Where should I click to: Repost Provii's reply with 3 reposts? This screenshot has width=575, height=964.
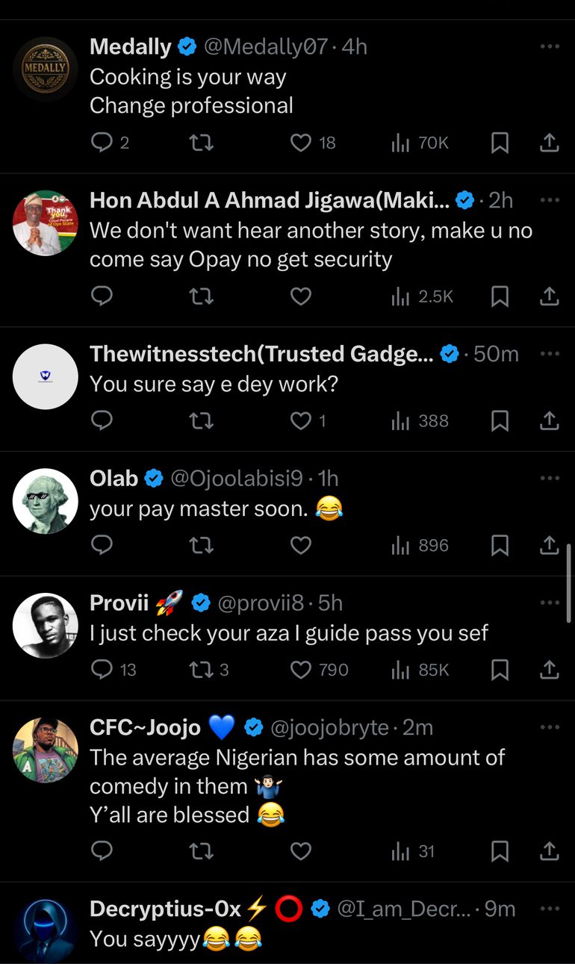[202, 670]
